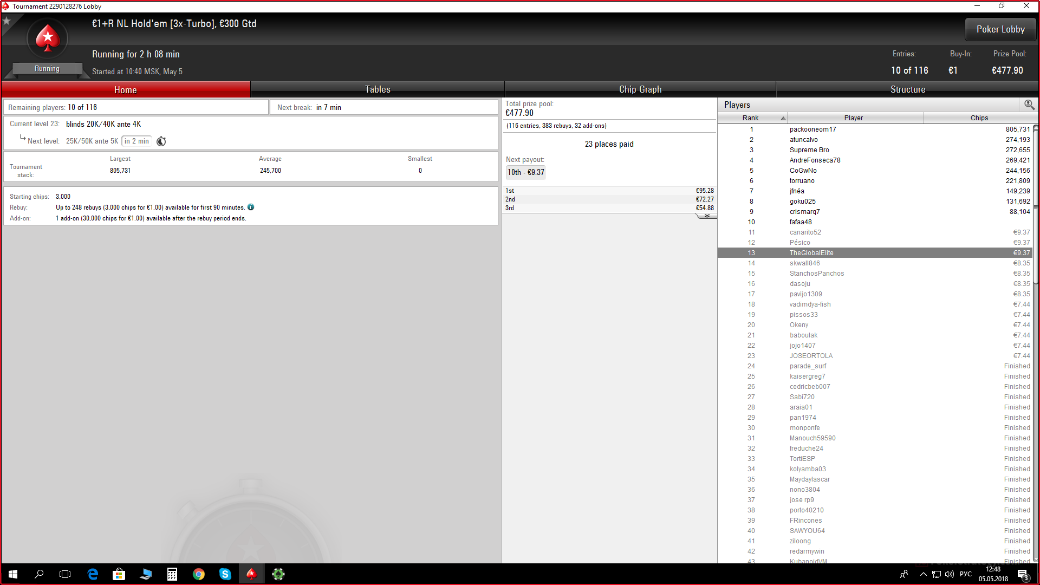Click the 10th - €9.37 next payout button

tap(525, 172)
